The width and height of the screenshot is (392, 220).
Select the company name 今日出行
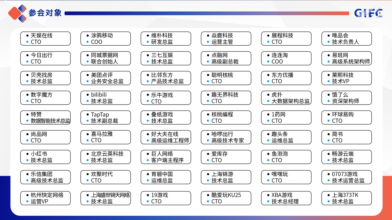point(41,55)
